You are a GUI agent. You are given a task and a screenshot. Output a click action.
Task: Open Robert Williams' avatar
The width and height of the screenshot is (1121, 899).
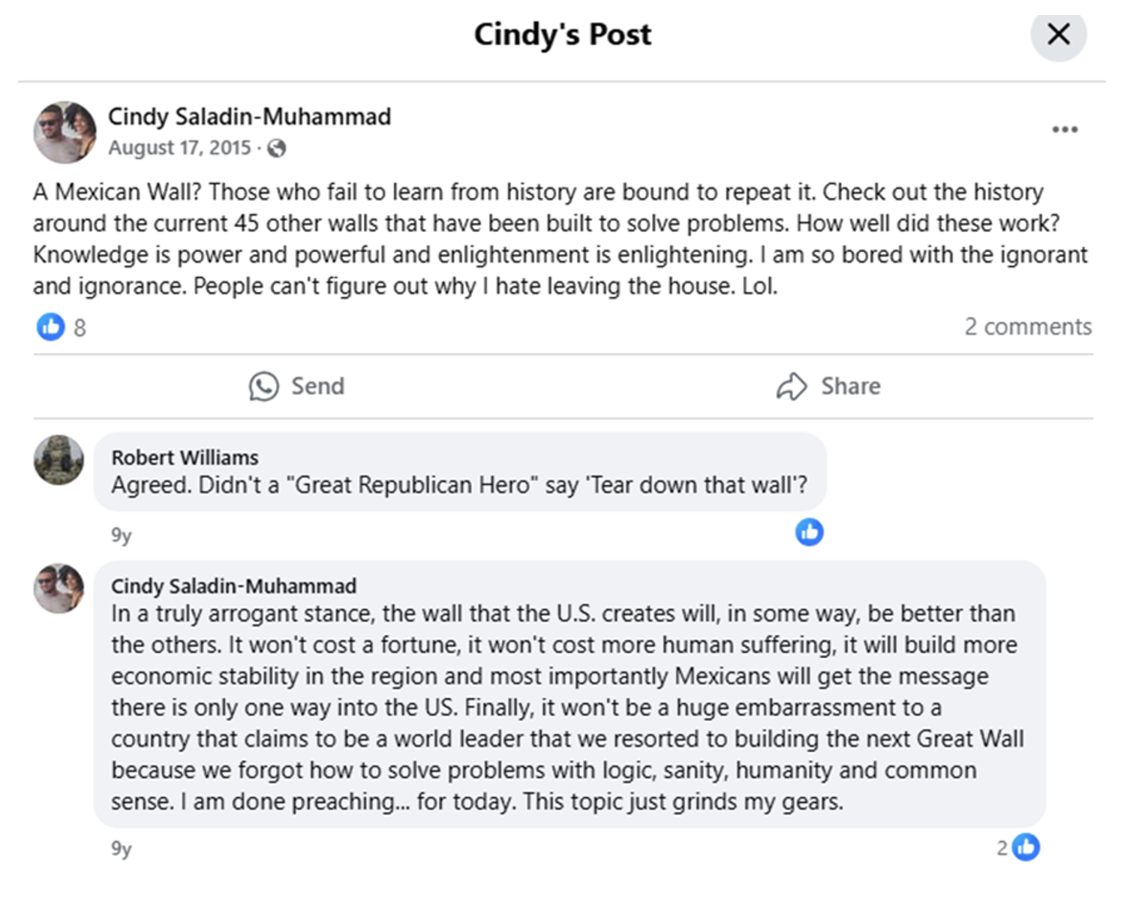coord(59,460)
